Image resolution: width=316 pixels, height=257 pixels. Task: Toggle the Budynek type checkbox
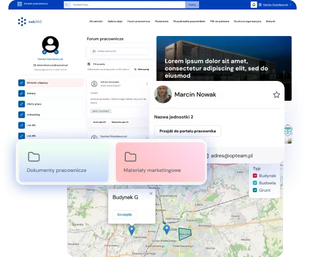tap(255, 176)
